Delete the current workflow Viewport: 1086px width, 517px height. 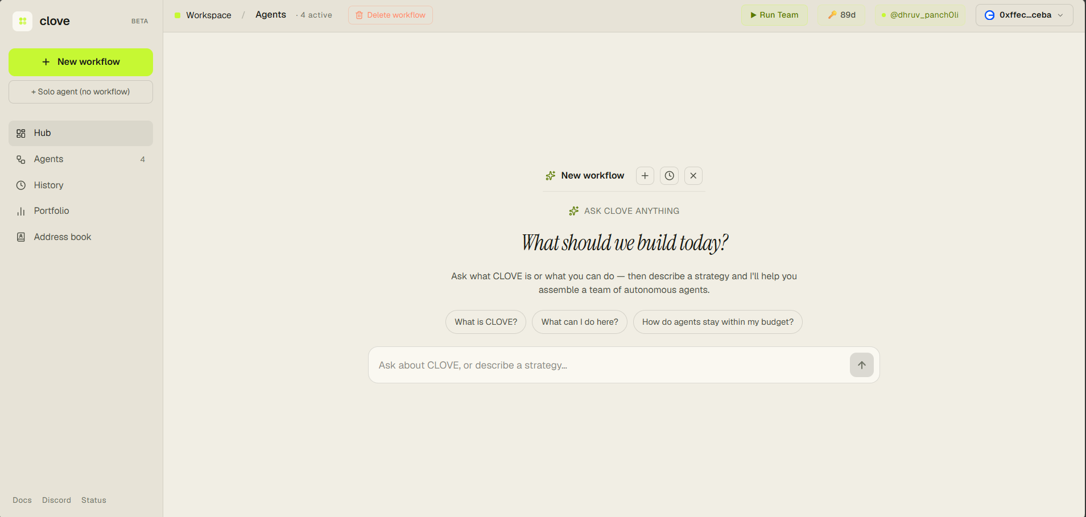pos(390,15)
